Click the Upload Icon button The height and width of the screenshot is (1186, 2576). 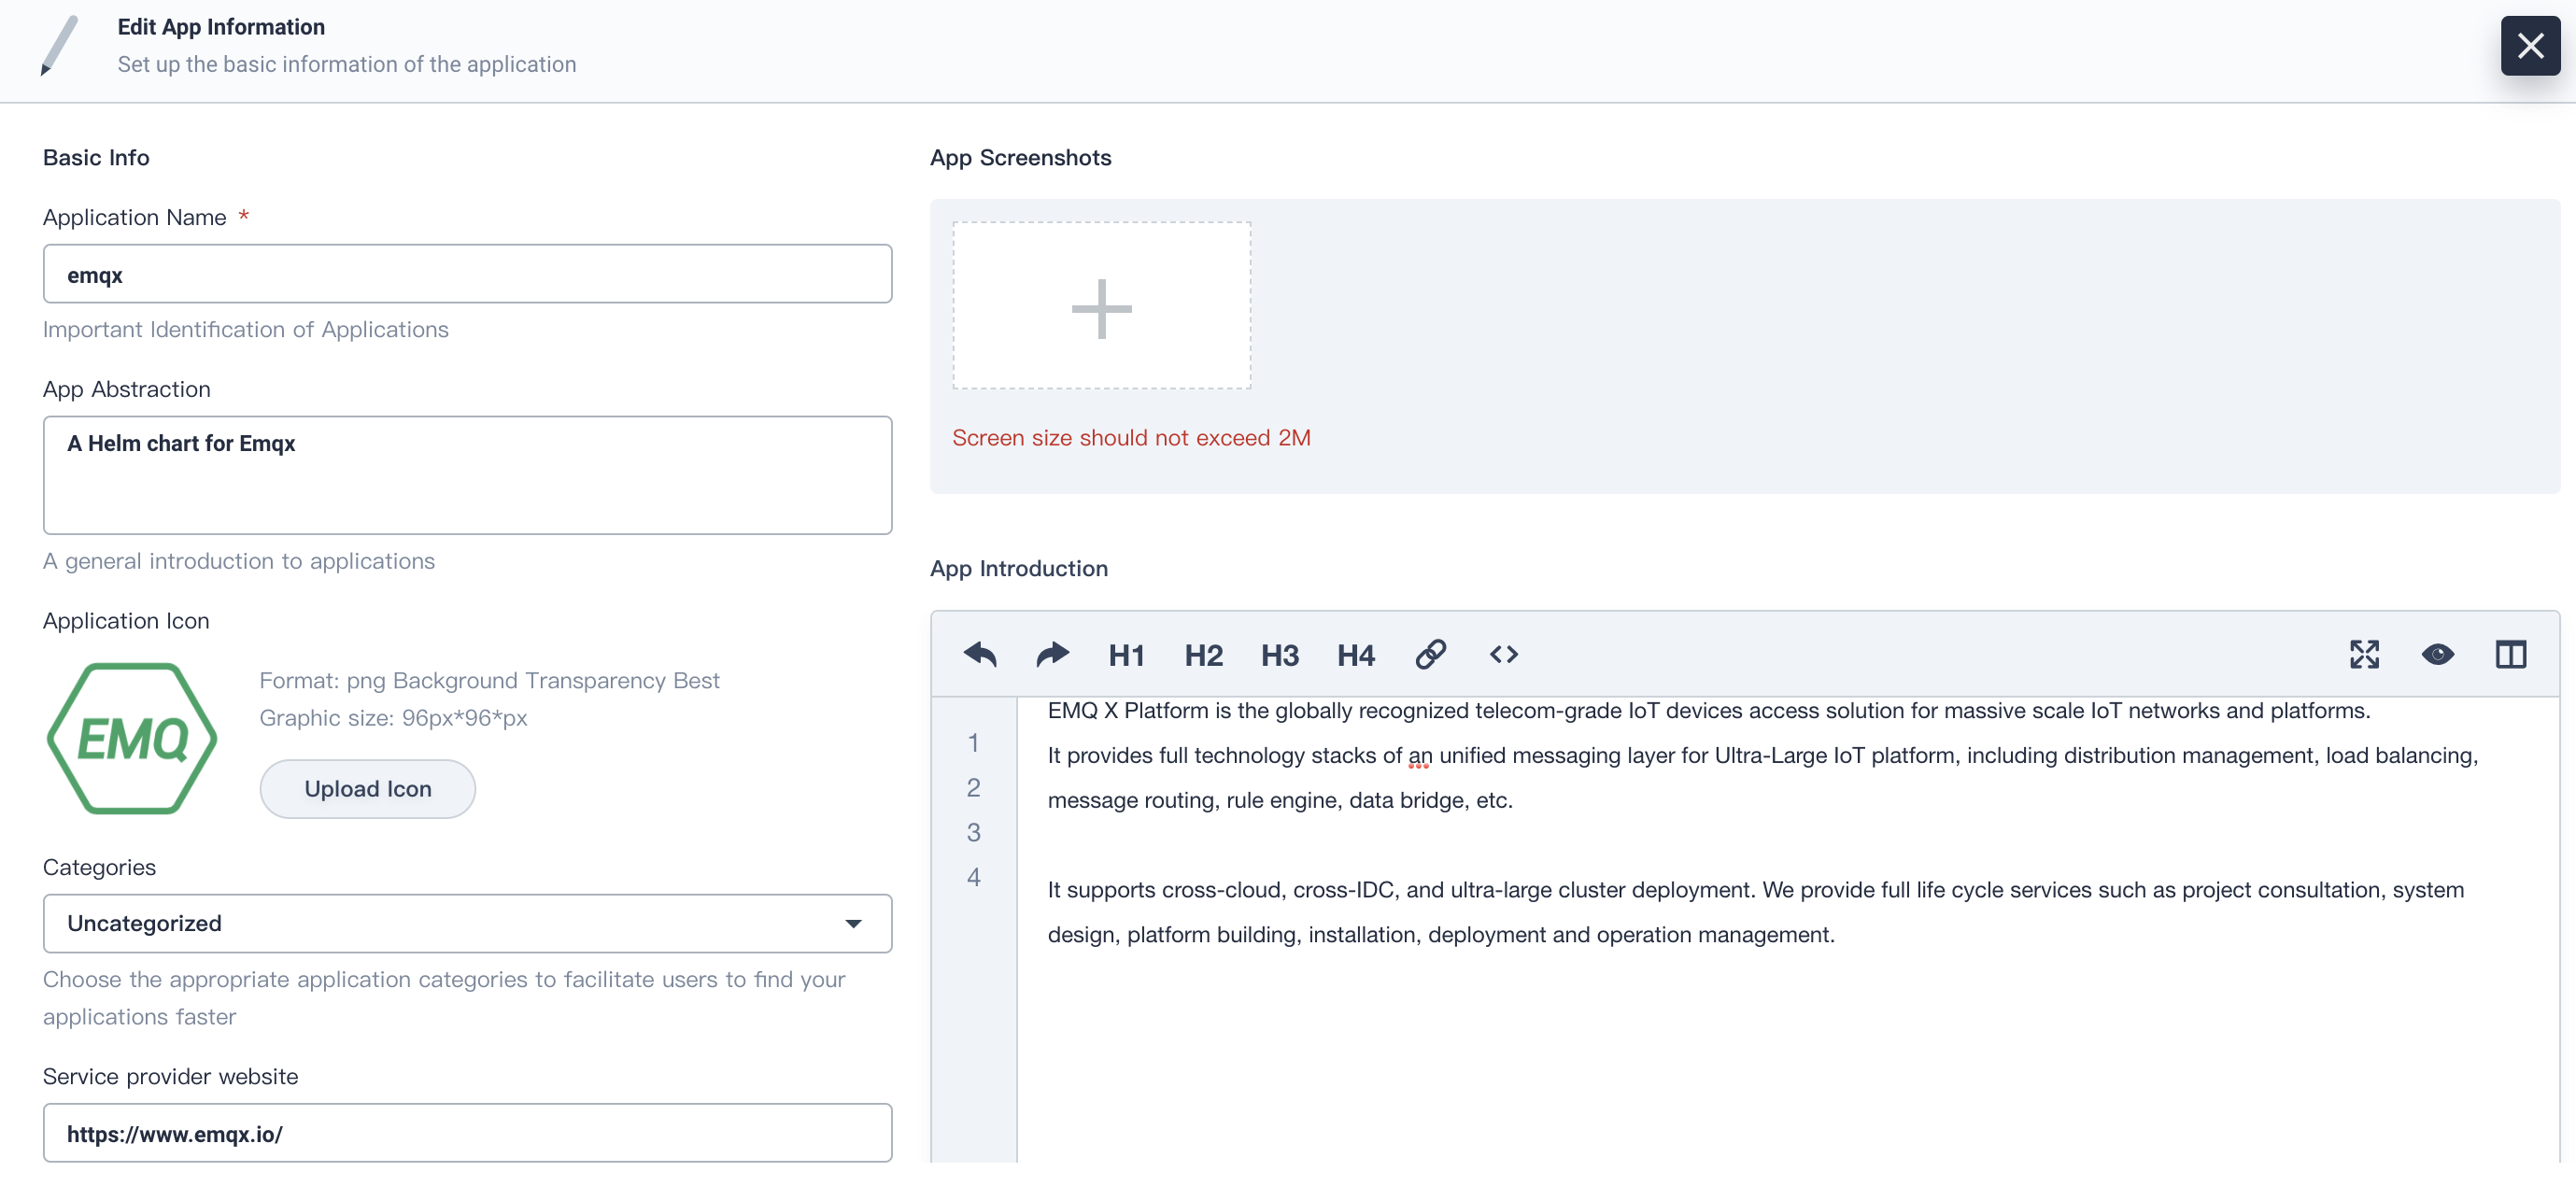pyautogui.click(x=367, y=788)
